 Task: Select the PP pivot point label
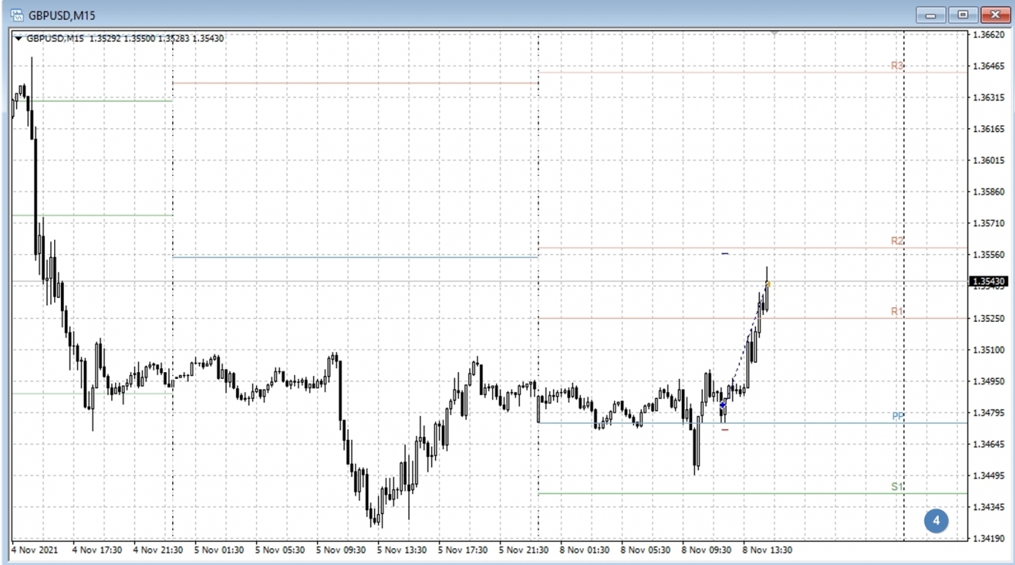coord(898,416)
